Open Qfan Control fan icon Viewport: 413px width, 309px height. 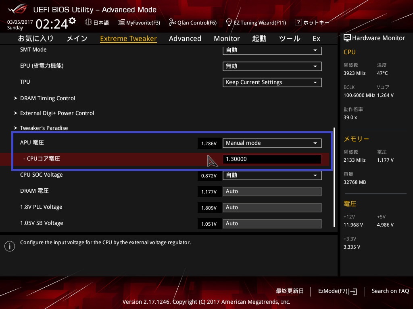172,23
